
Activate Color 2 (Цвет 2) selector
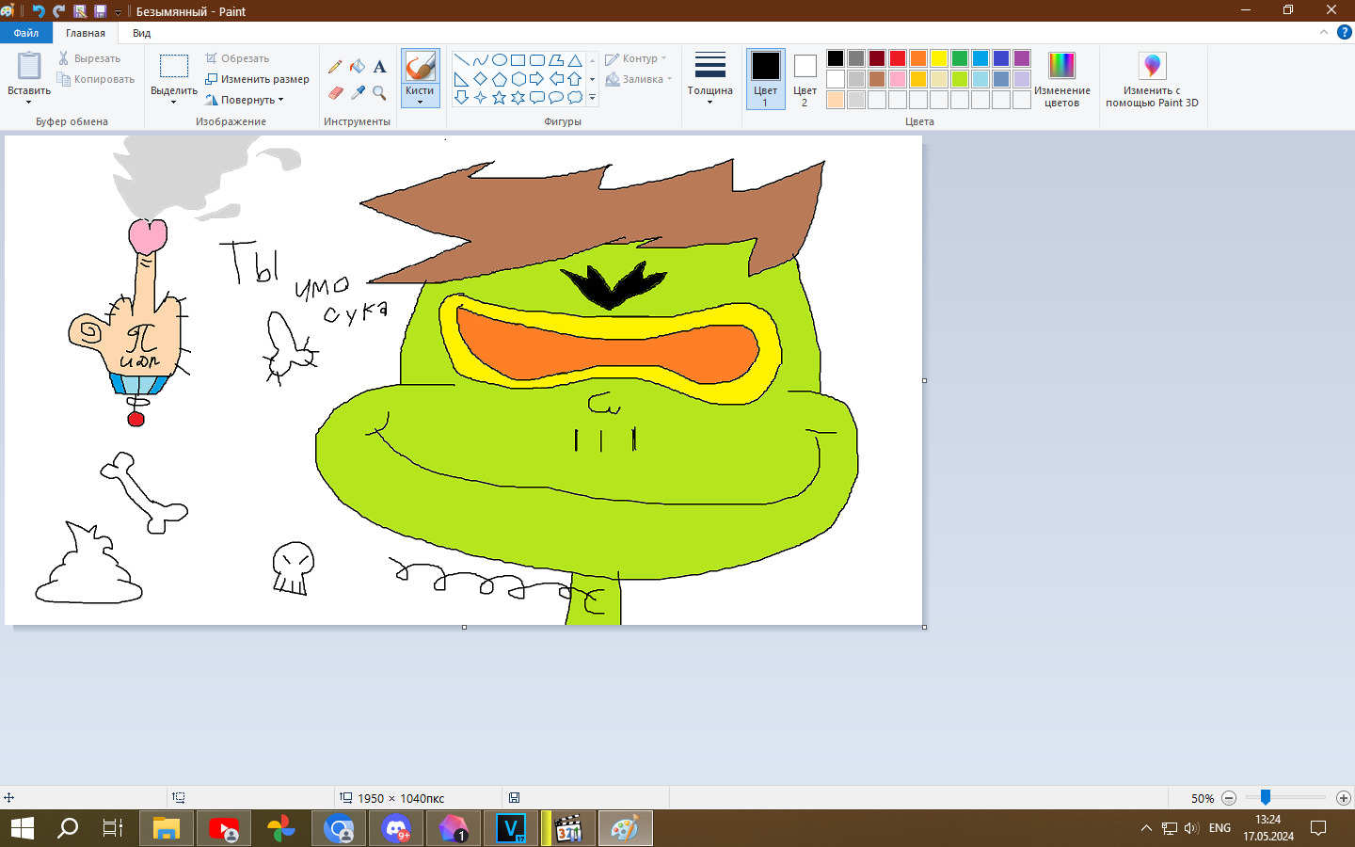(x=805, y=79)
